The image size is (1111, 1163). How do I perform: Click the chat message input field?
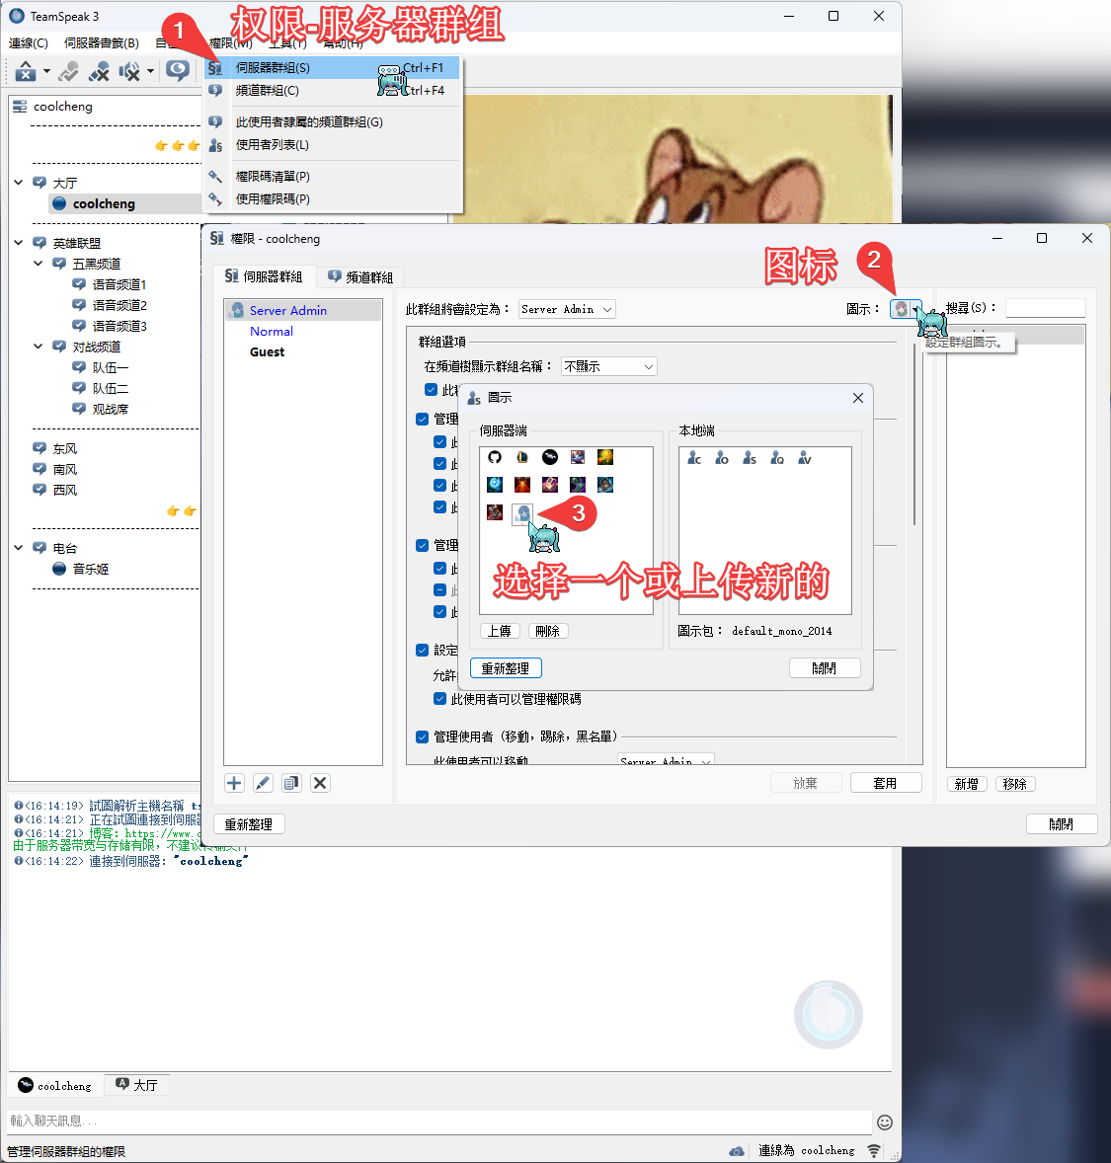coord(439,1121)
